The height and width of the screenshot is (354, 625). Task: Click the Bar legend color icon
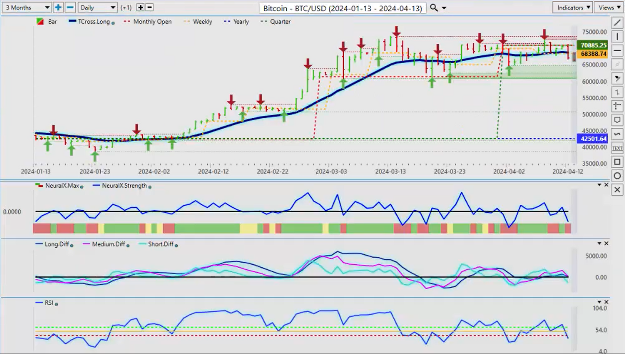pos(40,21)
